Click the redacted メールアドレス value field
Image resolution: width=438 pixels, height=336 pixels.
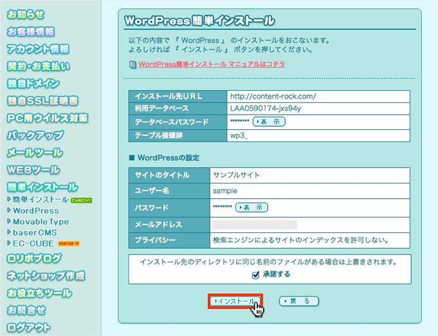[x=255, y=225]
